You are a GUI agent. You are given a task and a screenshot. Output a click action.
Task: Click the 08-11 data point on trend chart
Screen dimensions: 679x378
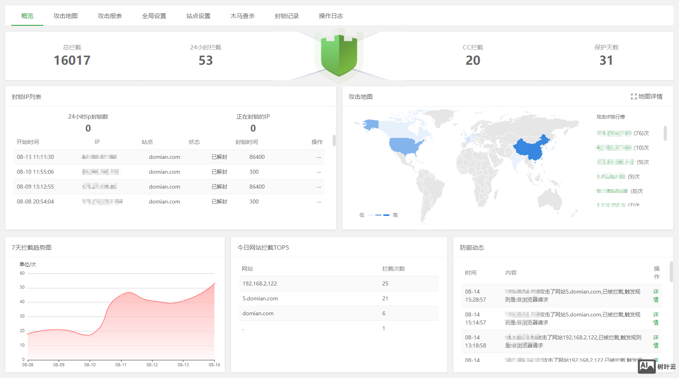tap(121, 295)
